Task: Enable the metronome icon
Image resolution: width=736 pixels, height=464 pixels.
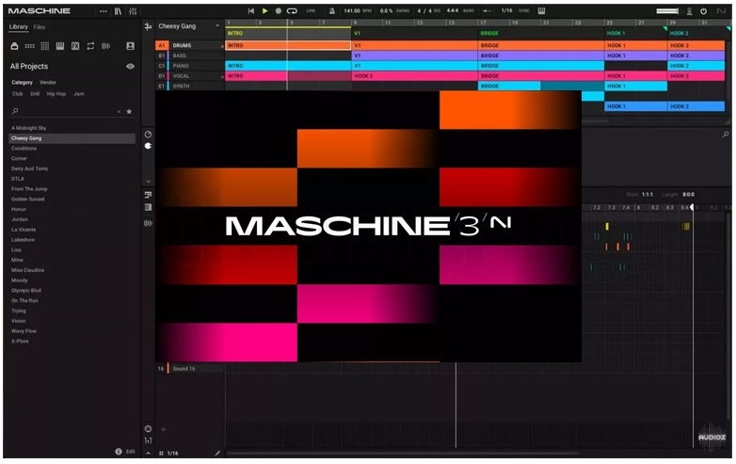Action: [333, 10]
